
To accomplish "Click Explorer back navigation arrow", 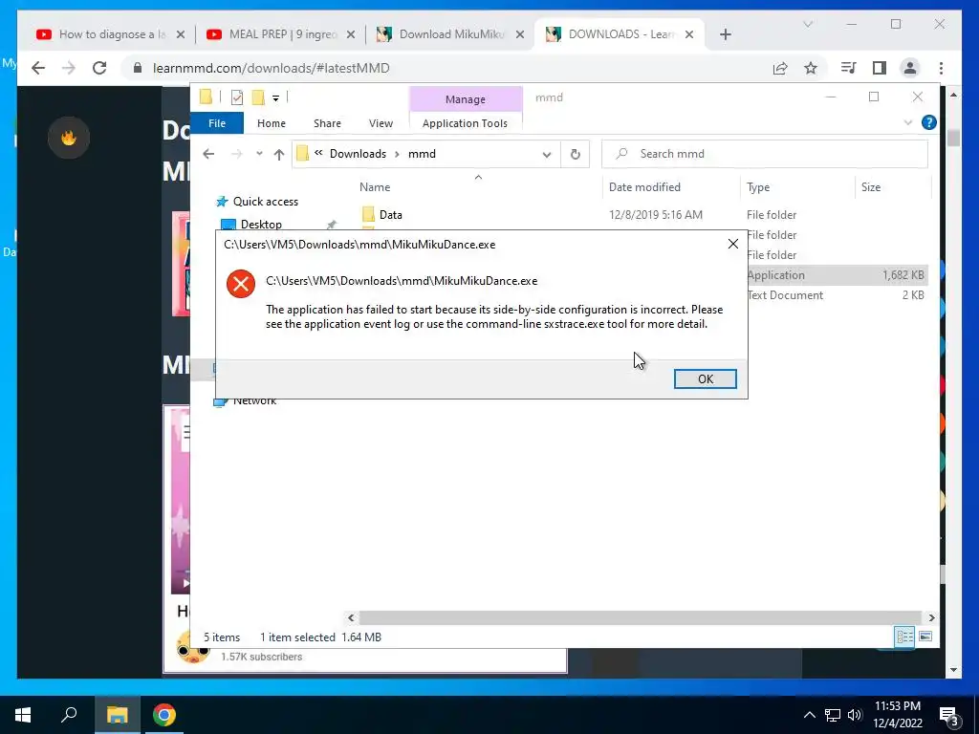I will point(208,154).
